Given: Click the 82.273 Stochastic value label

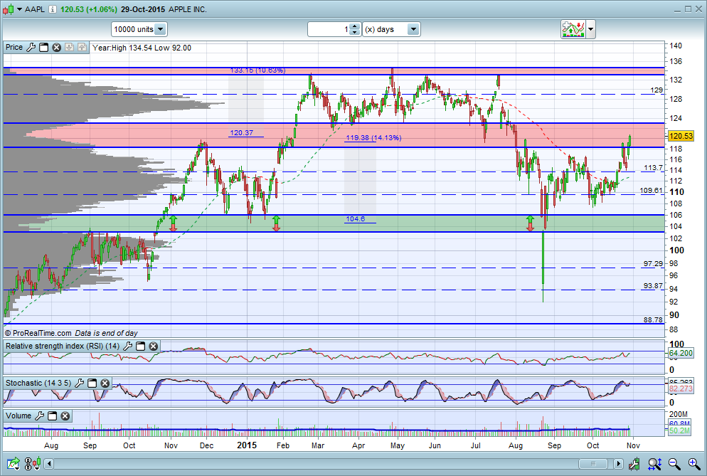Looking at the screenshot, I should coord(681,388).
